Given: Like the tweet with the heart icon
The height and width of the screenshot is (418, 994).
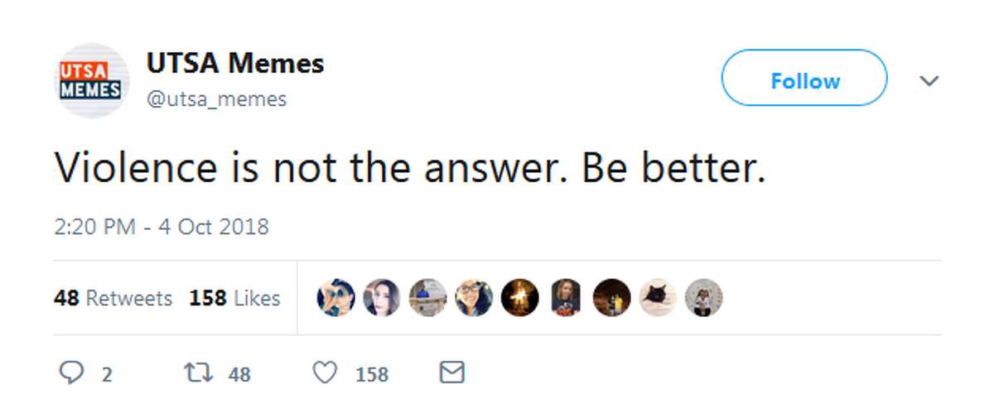Looking at the screenshot, I should pos(326,373).
